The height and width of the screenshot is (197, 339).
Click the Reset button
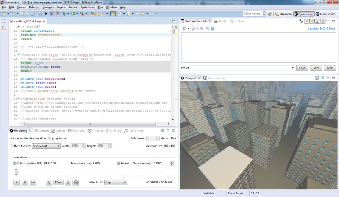(330, 68)
